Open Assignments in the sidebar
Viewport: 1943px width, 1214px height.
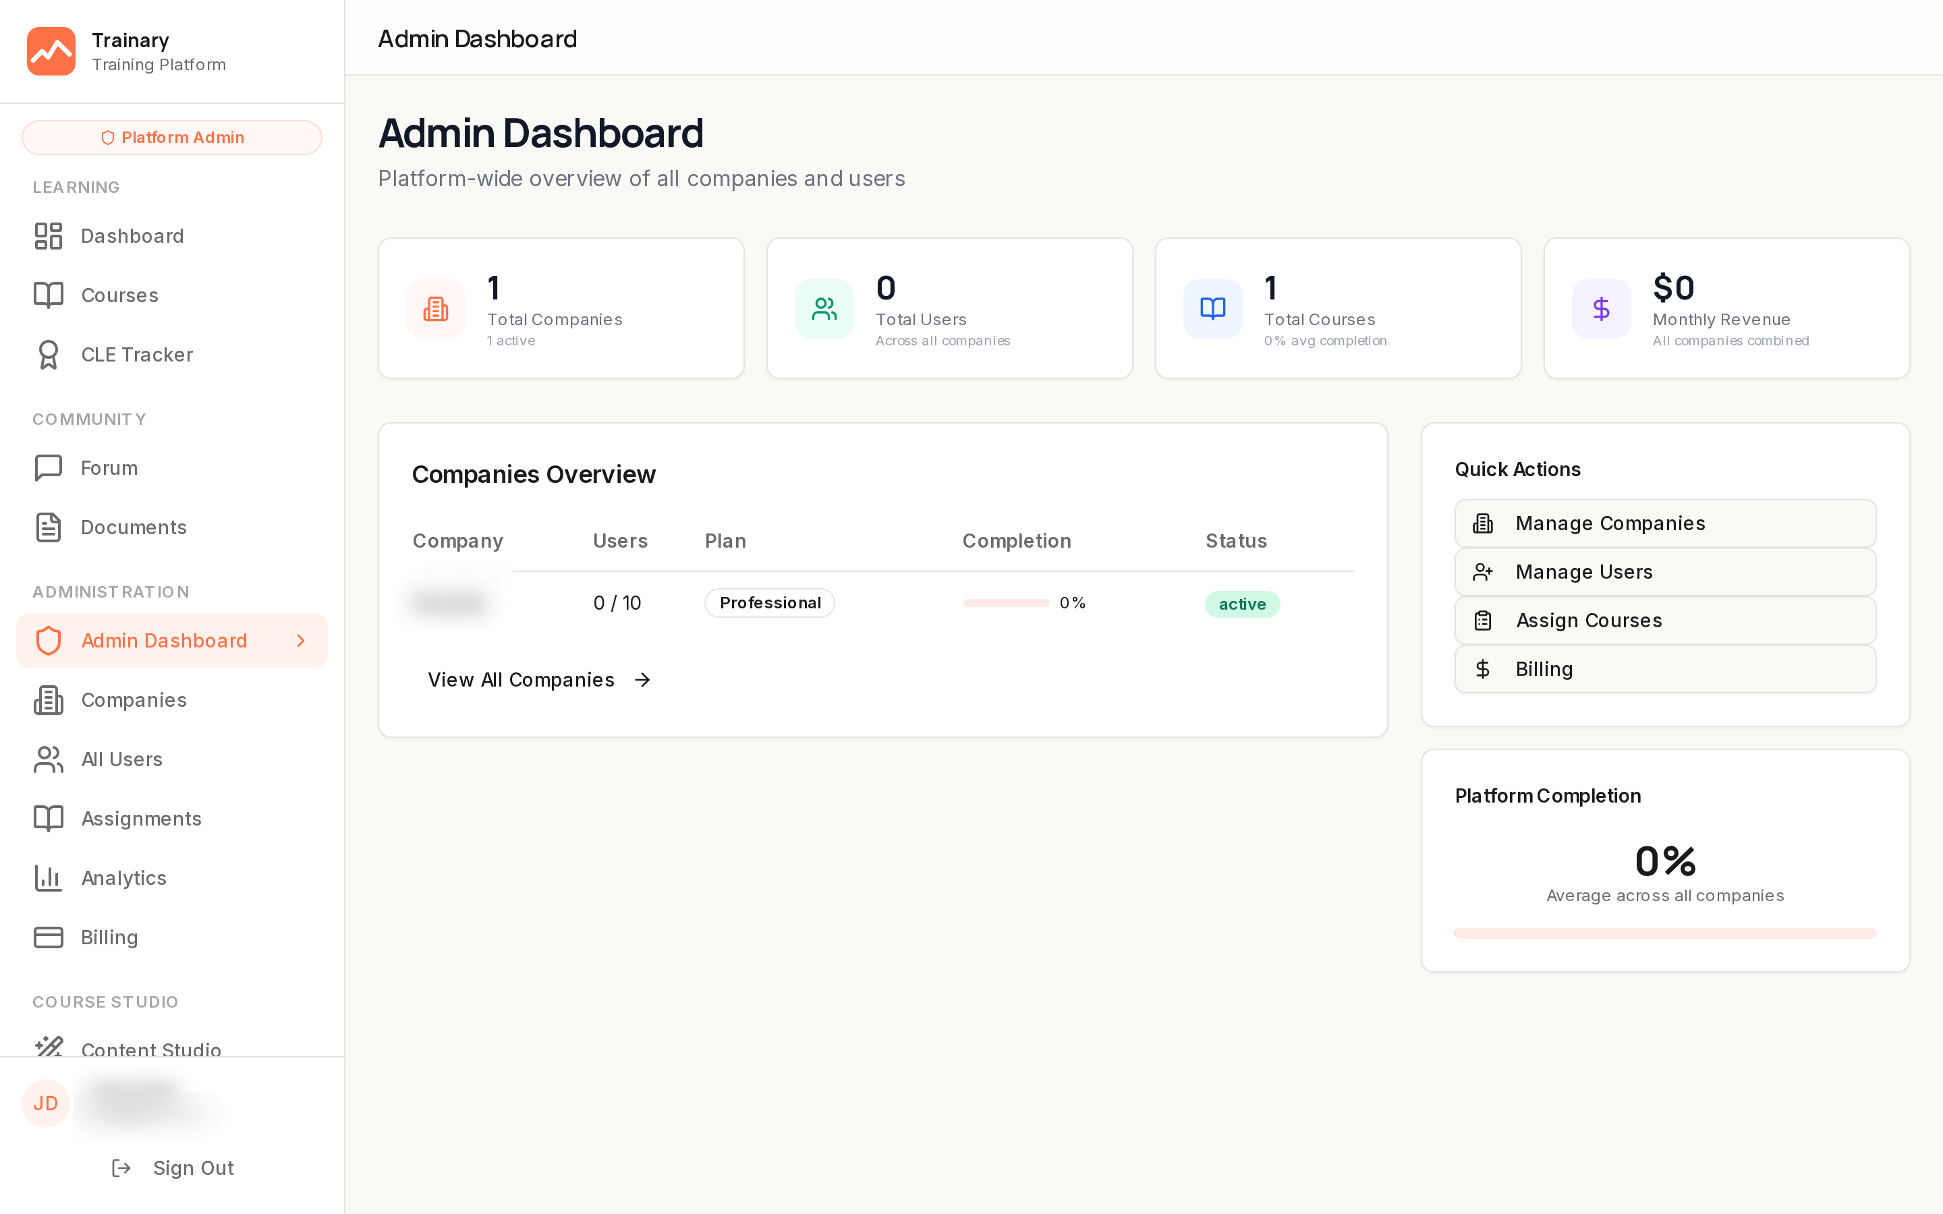pyautogui.click(x=172, y=819)
